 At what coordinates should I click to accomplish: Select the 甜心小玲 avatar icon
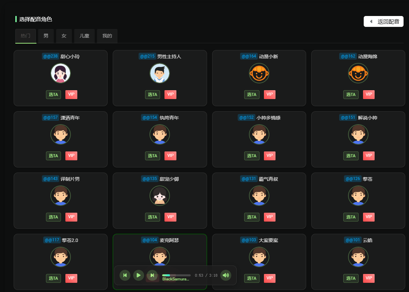[61, 73]
